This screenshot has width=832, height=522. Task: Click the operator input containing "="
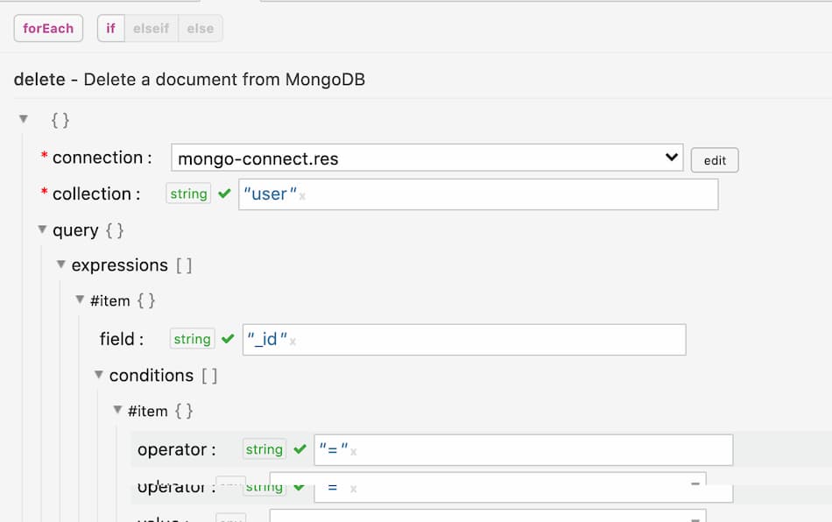tap(524, 450)
